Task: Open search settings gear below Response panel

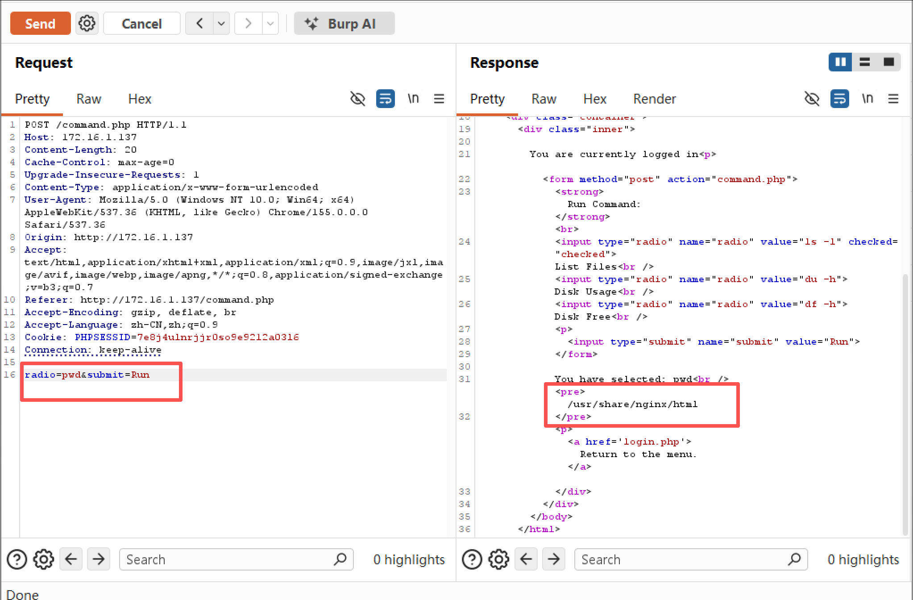Action: pyautogui.click(x=499, y=559)
